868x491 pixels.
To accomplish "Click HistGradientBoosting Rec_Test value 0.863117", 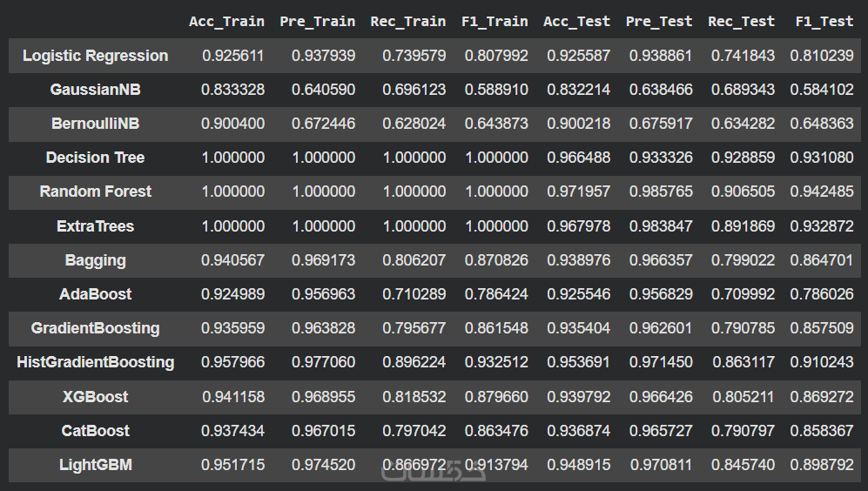I will [744, 362].
